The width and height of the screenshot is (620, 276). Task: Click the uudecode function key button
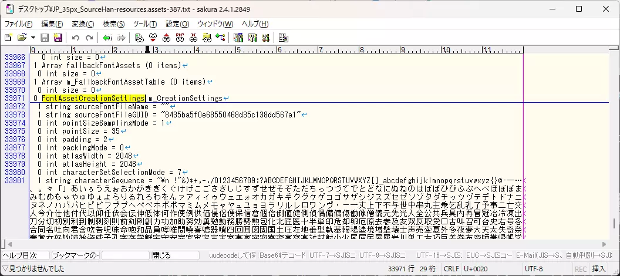232,255
